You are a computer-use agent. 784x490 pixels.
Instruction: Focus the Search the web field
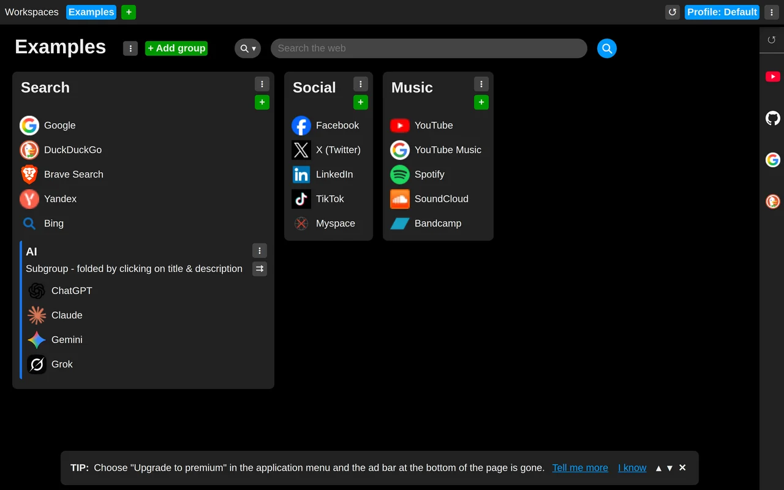tap(429, 48)
